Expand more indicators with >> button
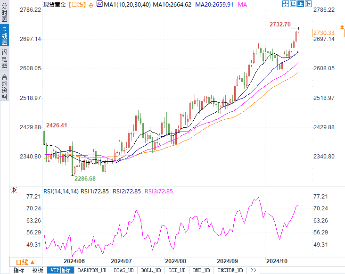This screenshot has height=274, width=345. (x=253, y=270)
